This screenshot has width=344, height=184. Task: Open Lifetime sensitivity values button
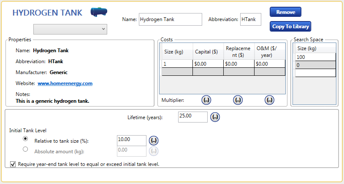pos(215,117)
